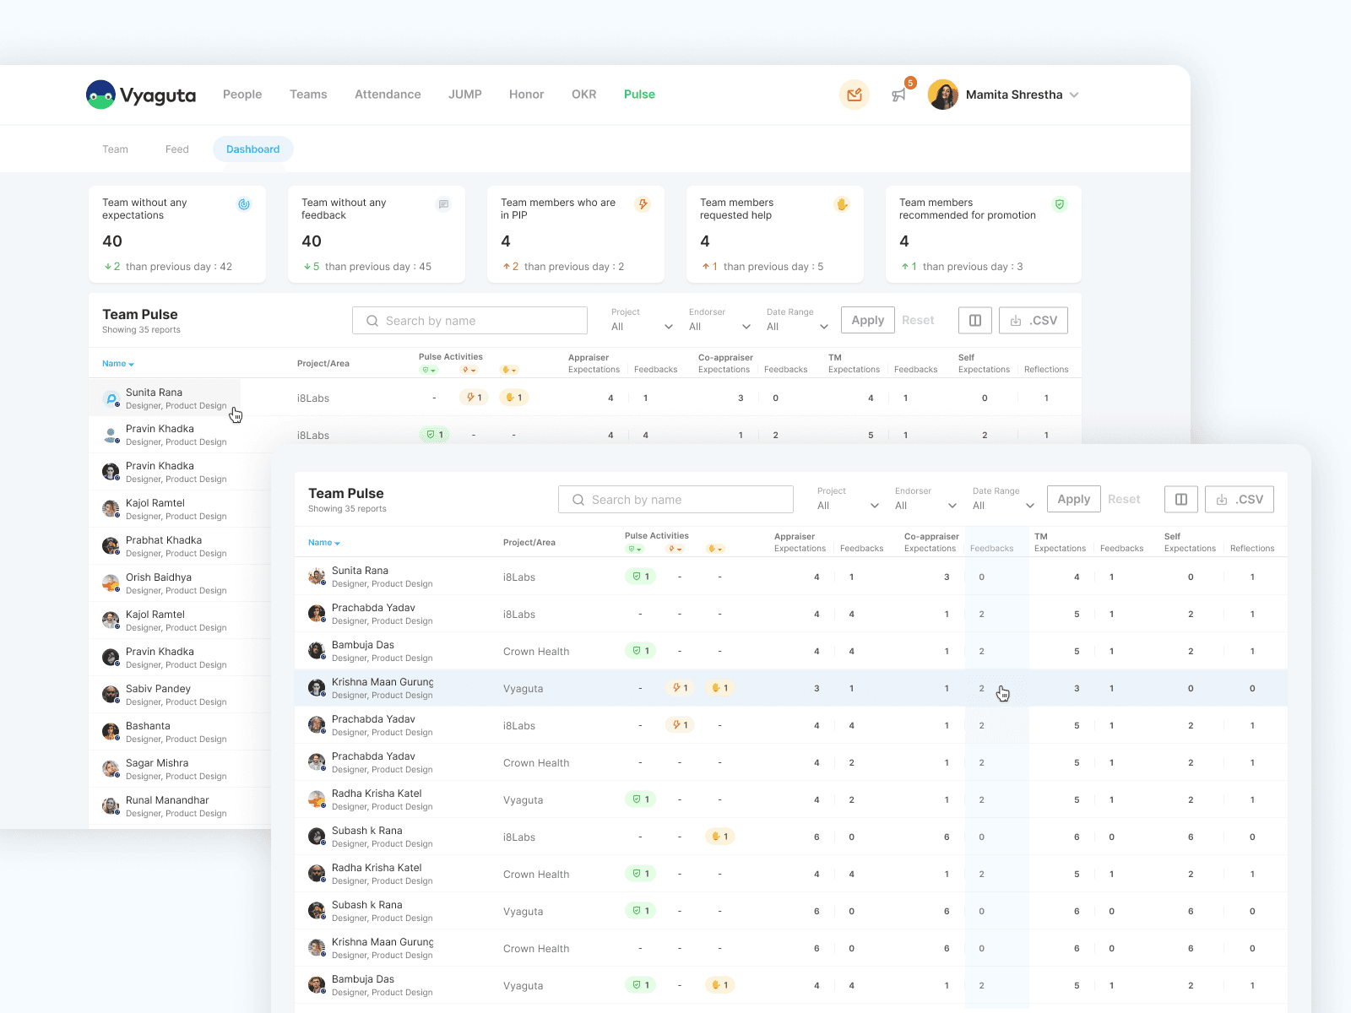Screen dimensions: 1351x1013
Task: Click help hand badge in Krishna Maan Gurung Vyaguta row
Action: [719, 688]
